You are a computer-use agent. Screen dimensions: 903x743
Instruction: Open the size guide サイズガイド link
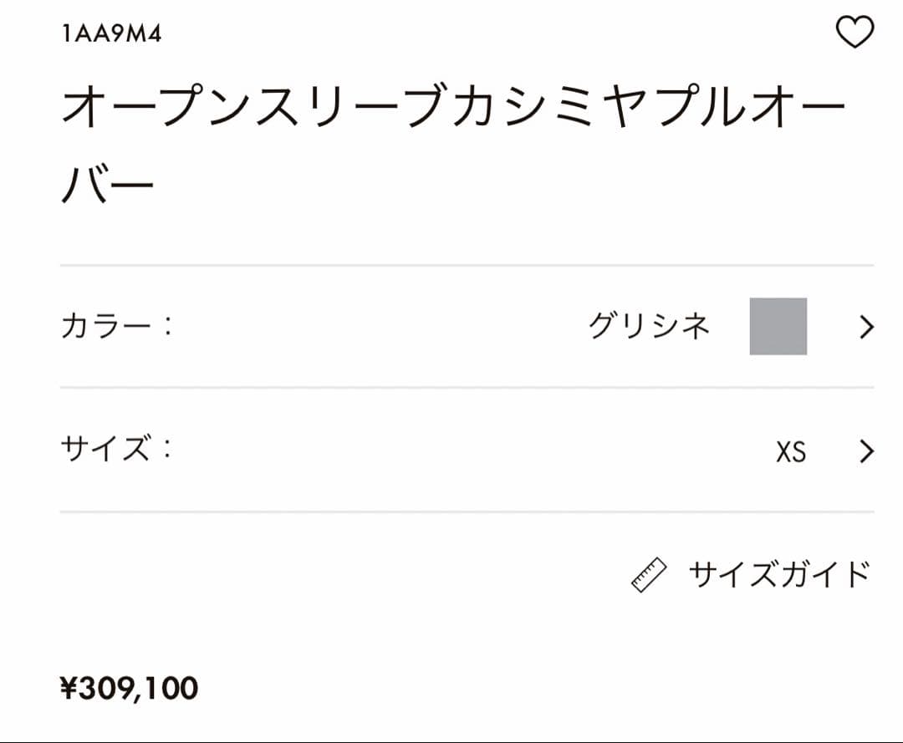(778, 573)
